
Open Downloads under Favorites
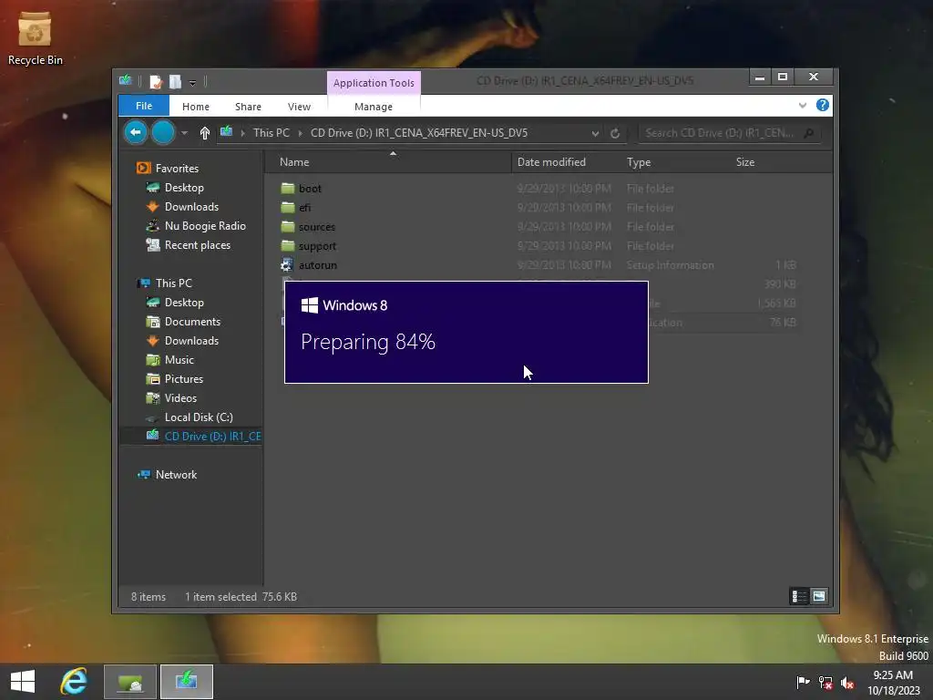tap(191, 207)
